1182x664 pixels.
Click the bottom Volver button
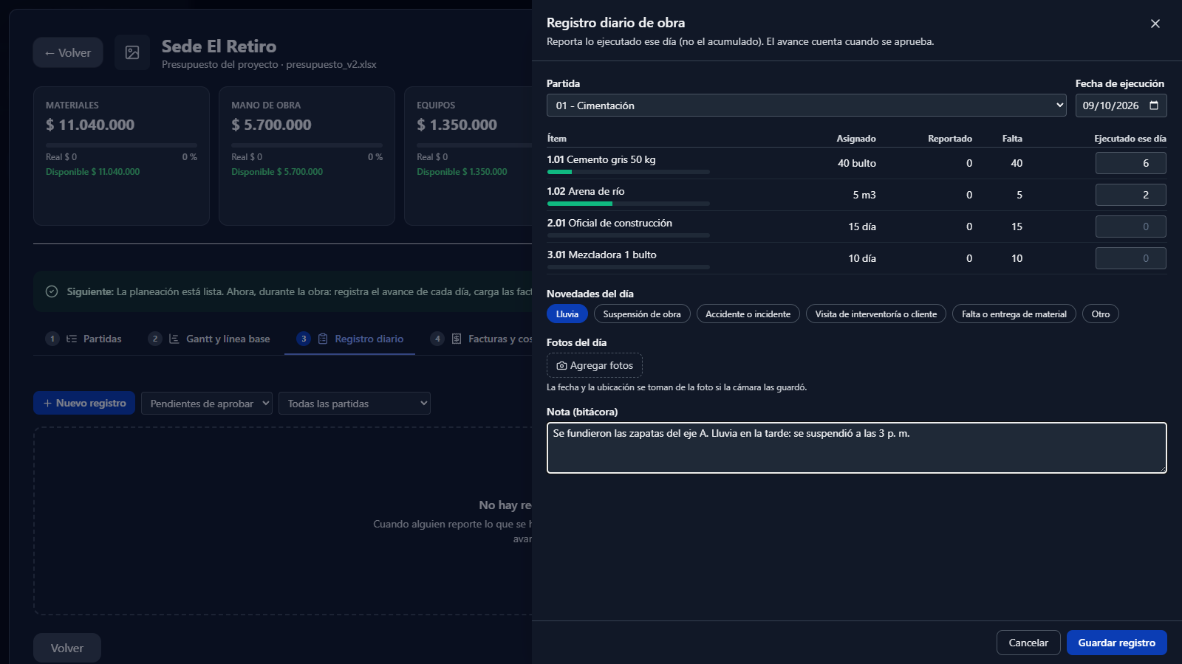[x=67, y=648]
